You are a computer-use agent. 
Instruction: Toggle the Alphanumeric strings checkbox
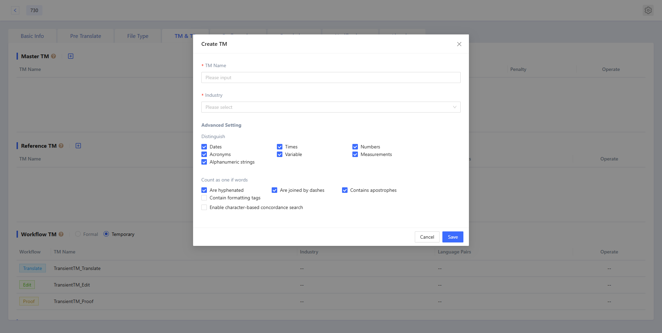(x=204, y=162)
